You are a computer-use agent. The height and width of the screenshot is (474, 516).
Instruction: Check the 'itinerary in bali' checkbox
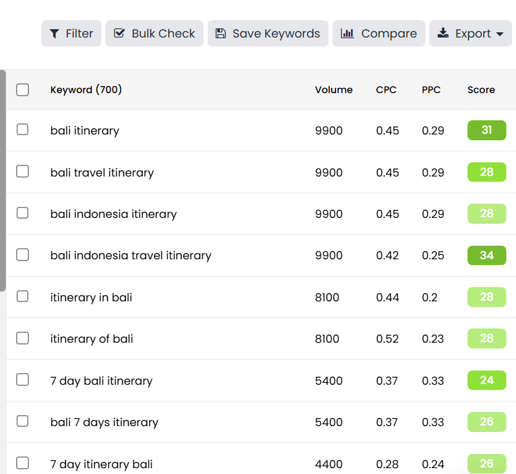(23, 296)
